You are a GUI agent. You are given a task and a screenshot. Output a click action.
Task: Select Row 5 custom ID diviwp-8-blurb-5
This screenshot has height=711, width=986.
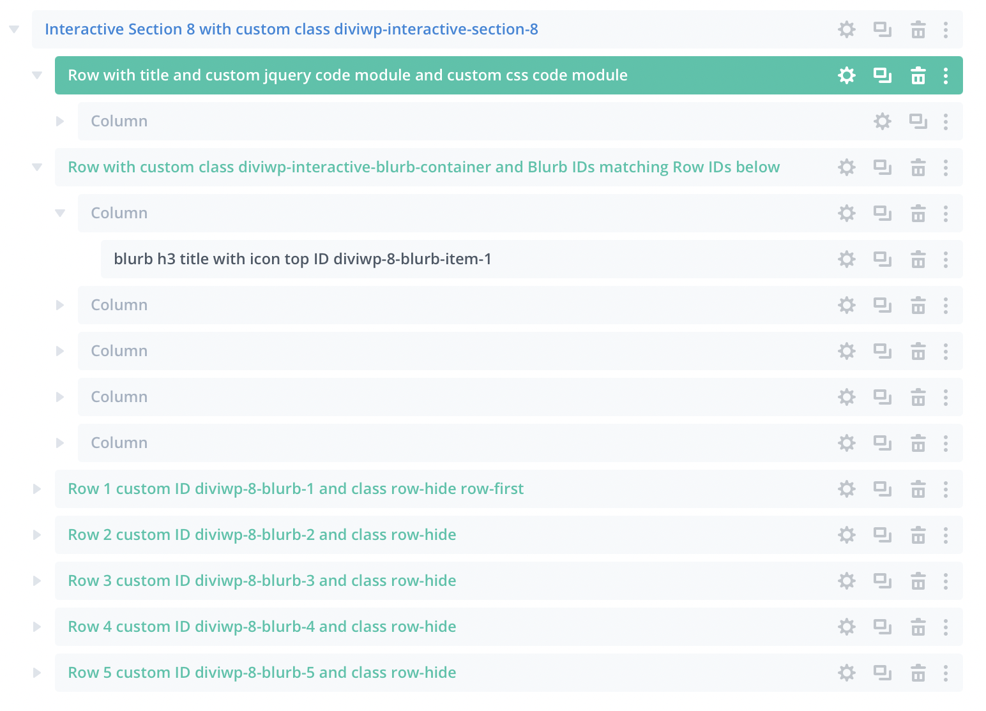point(262,673)
